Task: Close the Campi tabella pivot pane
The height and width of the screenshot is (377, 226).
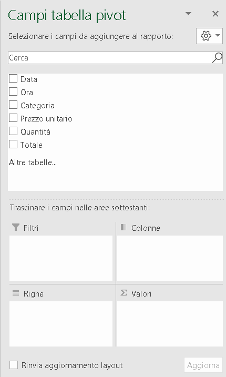Action: tap(215, 14)
